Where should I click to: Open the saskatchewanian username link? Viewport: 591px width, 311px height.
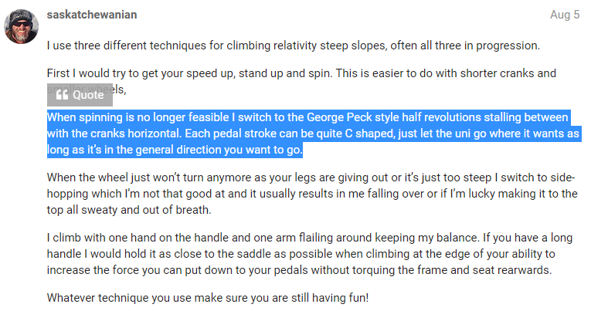click(x=91, y=15)
